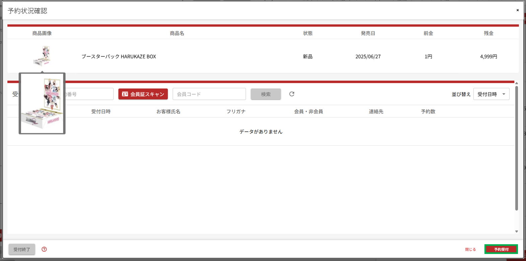
Task: Click the 受付日時 column header in the table
Action: tap(101, 111)
